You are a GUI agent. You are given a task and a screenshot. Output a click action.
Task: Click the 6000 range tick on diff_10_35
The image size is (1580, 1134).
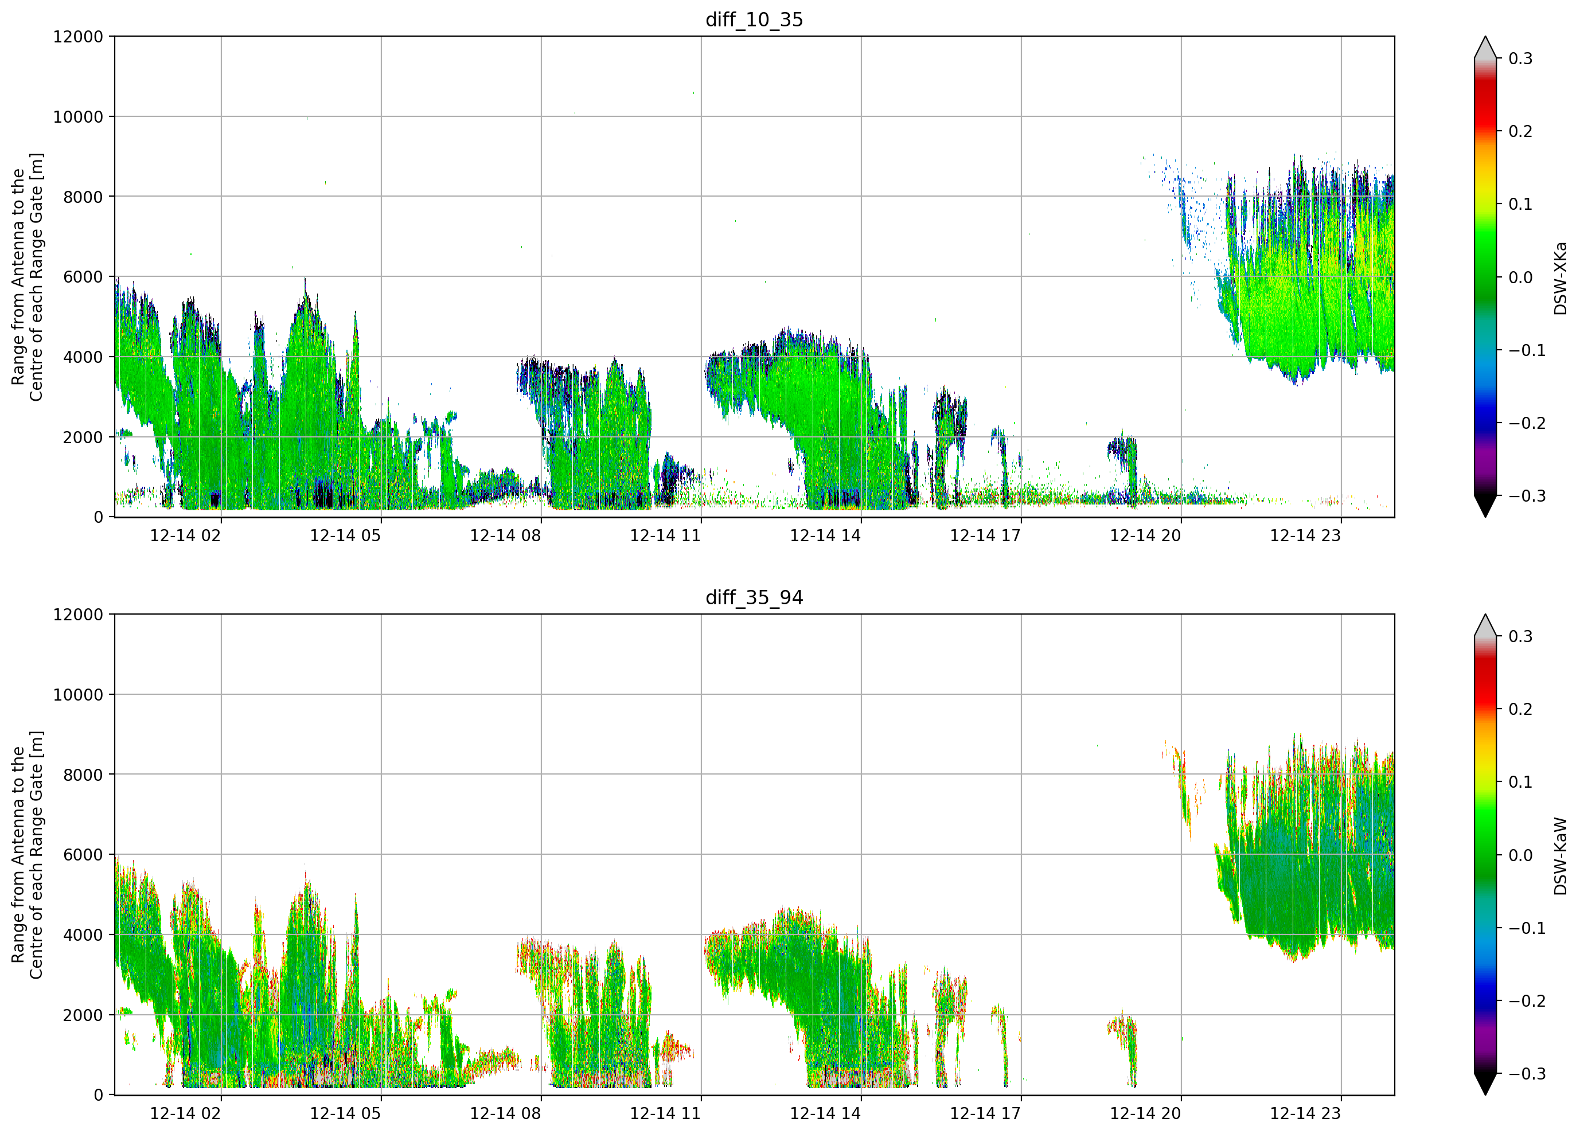point(83,277)
